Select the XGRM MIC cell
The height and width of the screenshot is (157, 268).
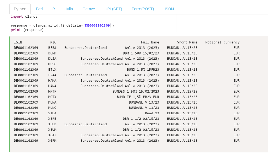[x=52, y=141]
